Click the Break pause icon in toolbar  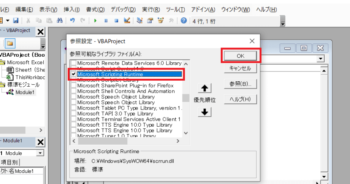click(106, 21)
